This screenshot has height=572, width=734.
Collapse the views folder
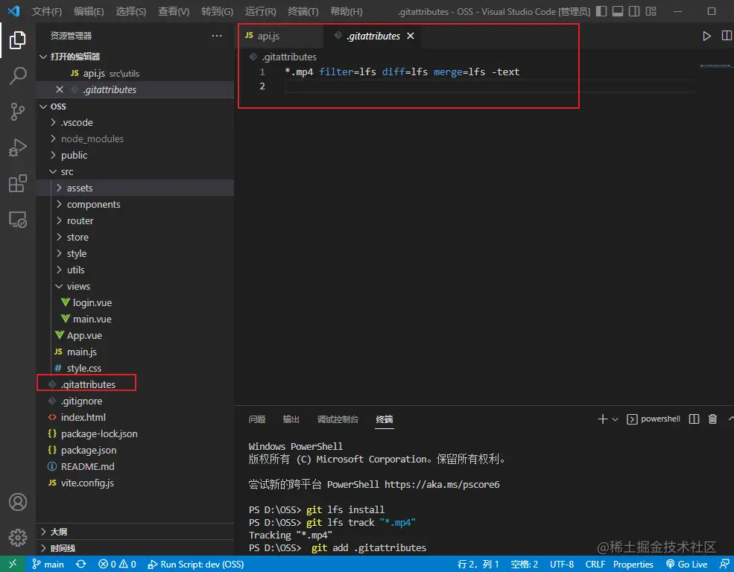(x=135, y=286)
